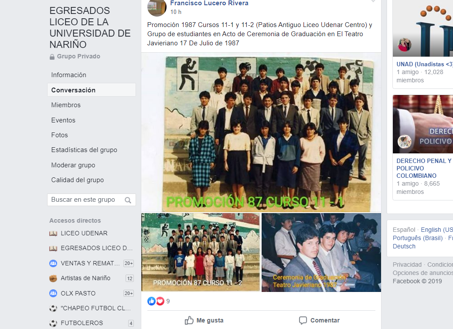Switch language to Português (Brasil)

[x=417, y=238]
